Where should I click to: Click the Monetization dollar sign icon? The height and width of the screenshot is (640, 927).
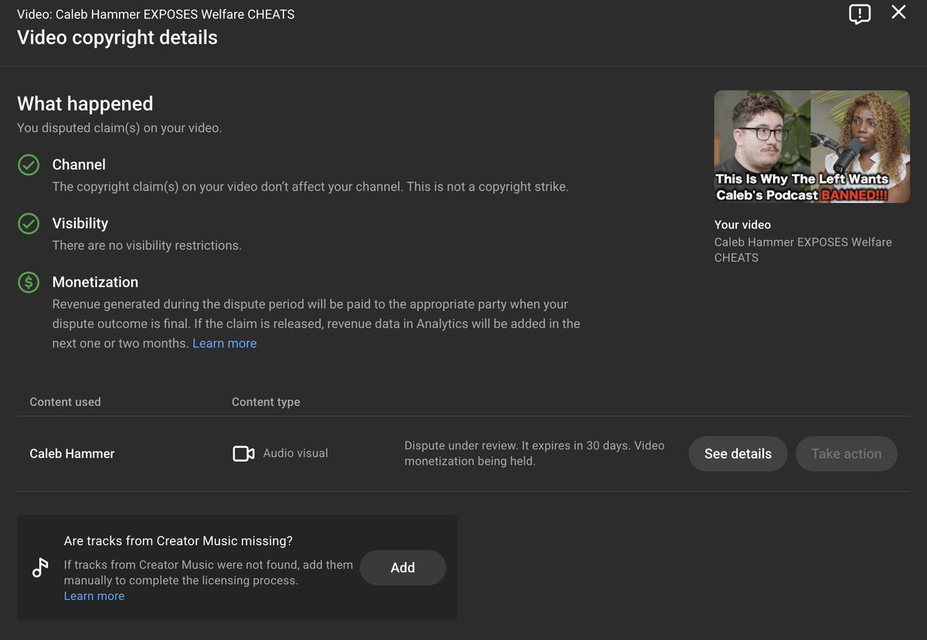pyautogui.click(x=29, y=283)
